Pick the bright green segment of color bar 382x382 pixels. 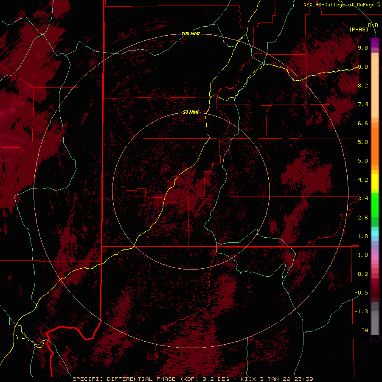[375, 205]
